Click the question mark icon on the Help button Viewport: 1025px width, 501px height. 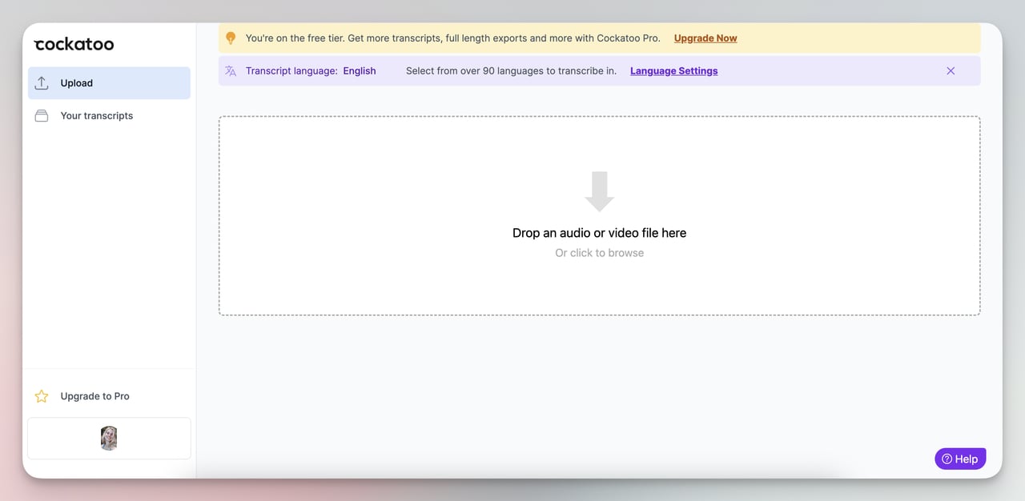coord(948,459)
